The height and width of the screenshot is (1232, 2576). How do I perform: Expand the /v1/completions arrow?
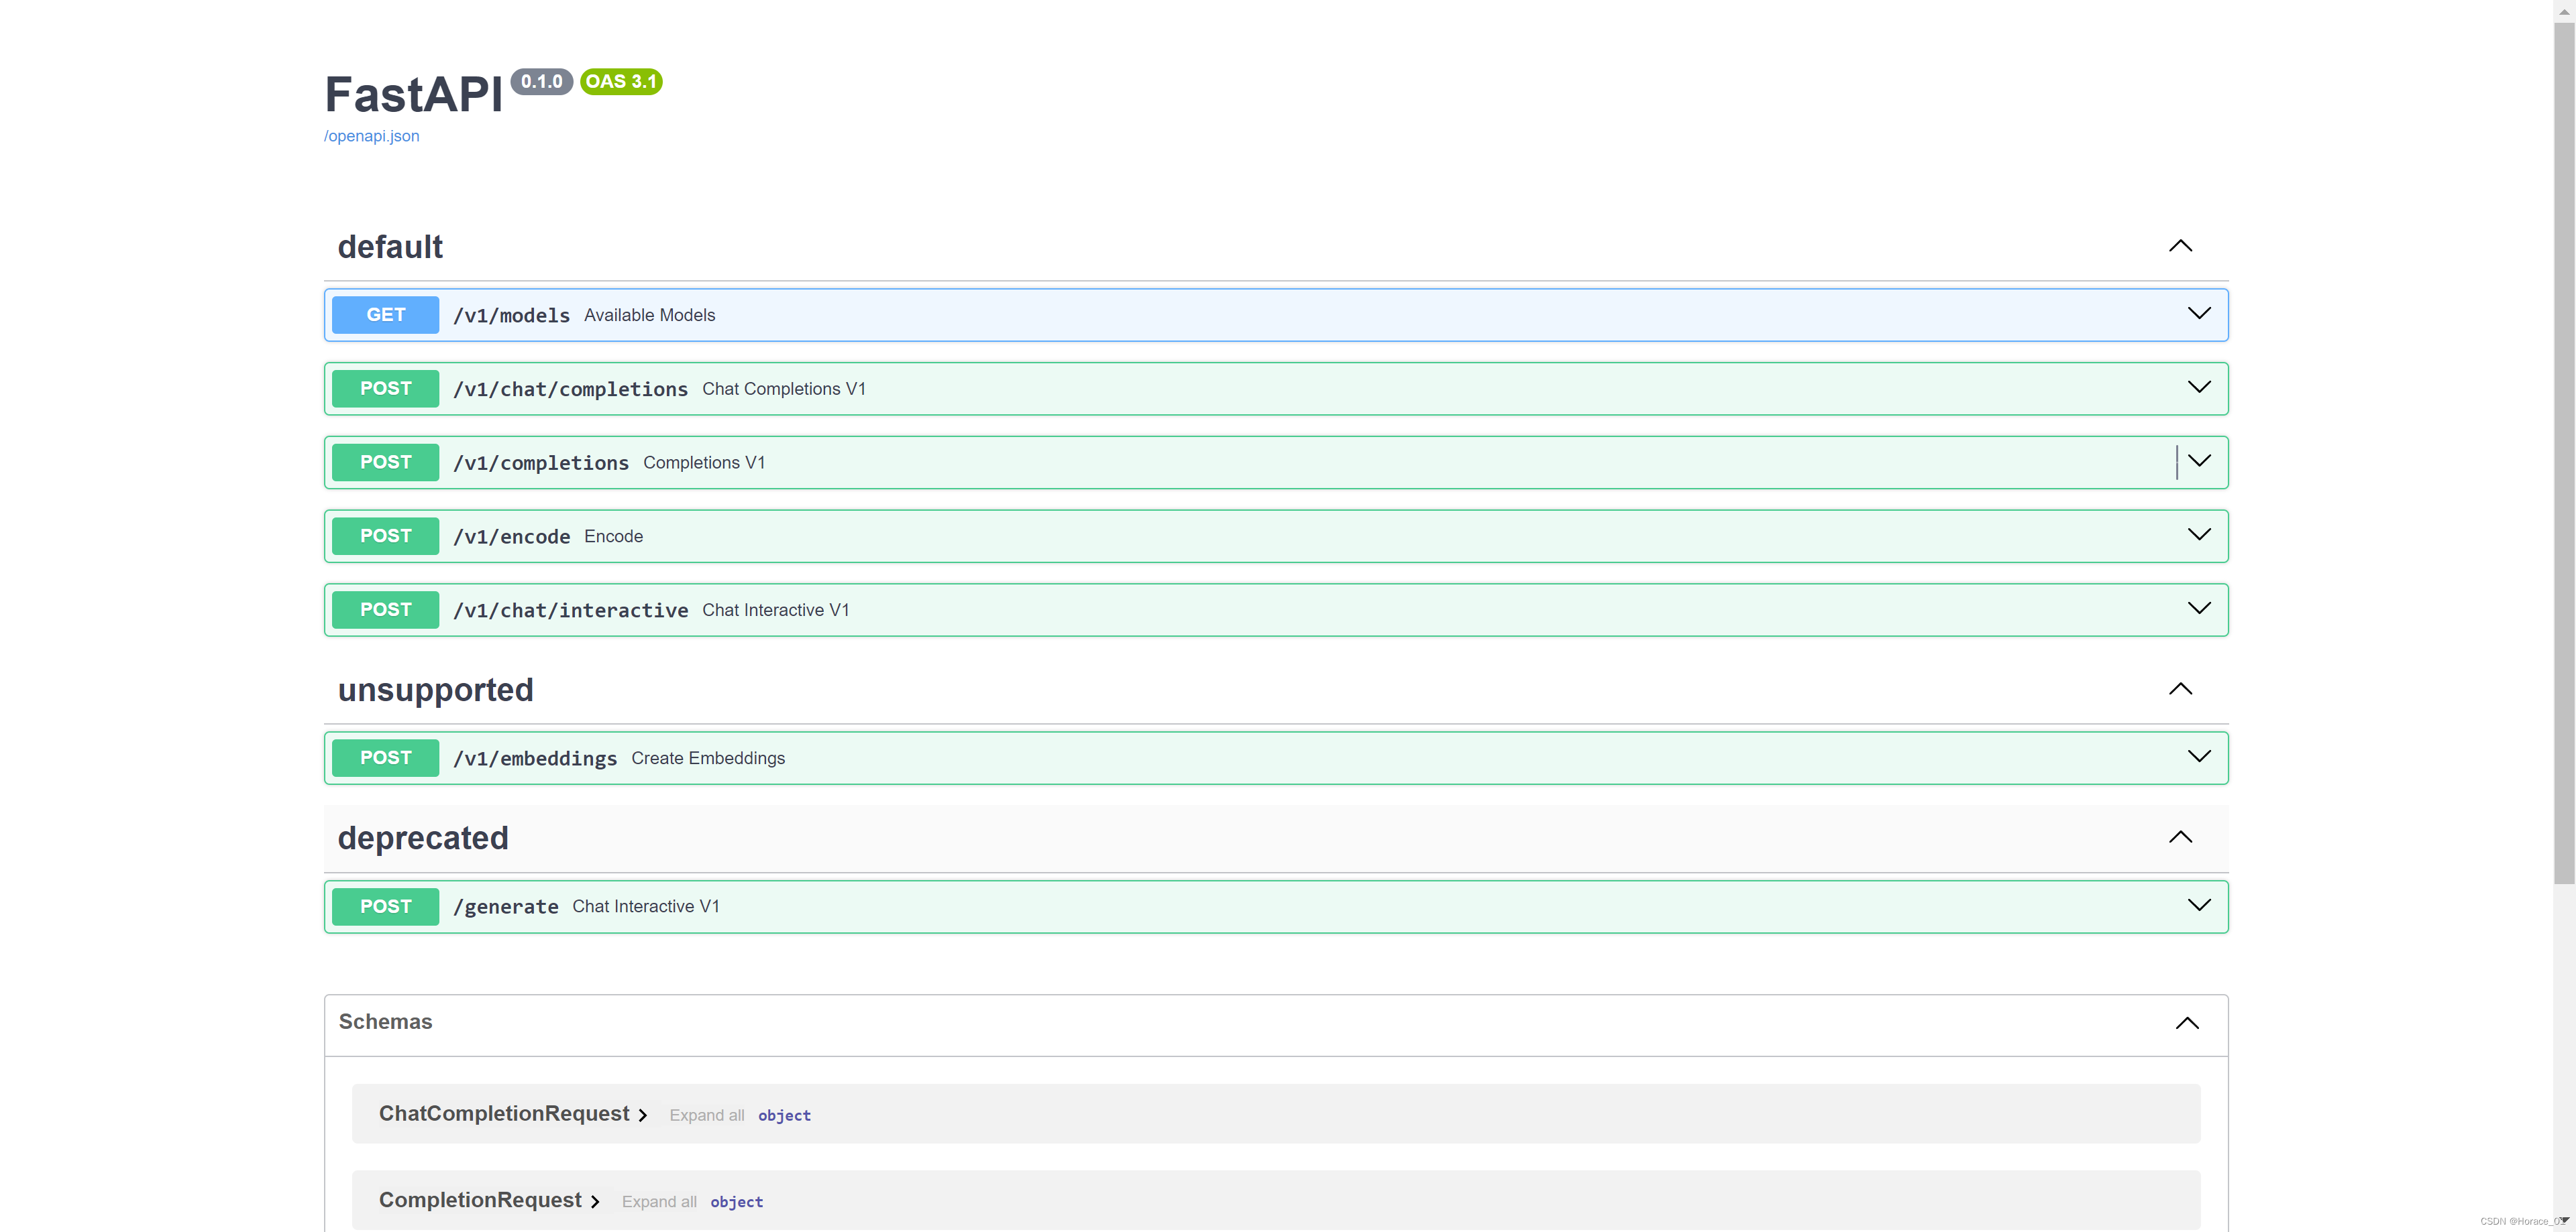pyautogui.click(x=2199, y=462)
